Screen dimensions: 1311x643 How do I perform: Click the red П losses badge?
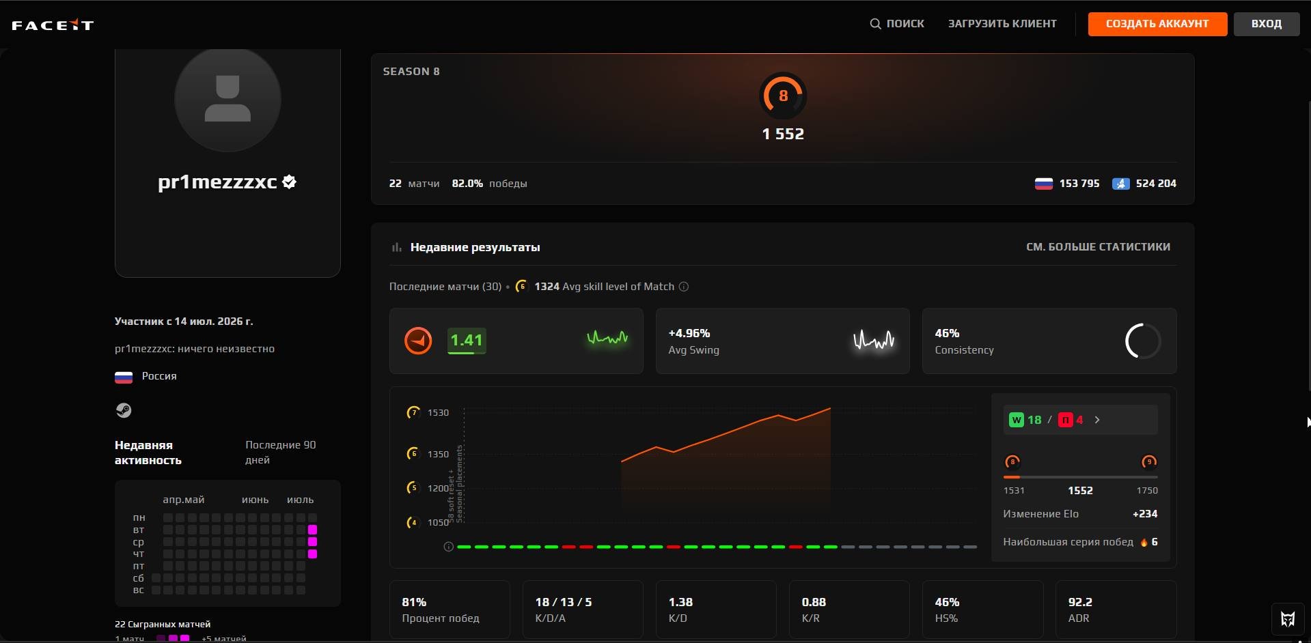[1065, 420]
